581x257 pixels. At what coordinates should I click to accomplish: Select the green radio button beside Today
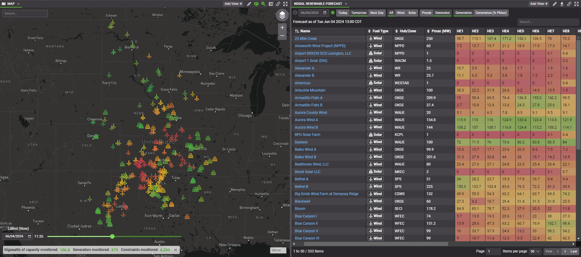coord(333,13)
